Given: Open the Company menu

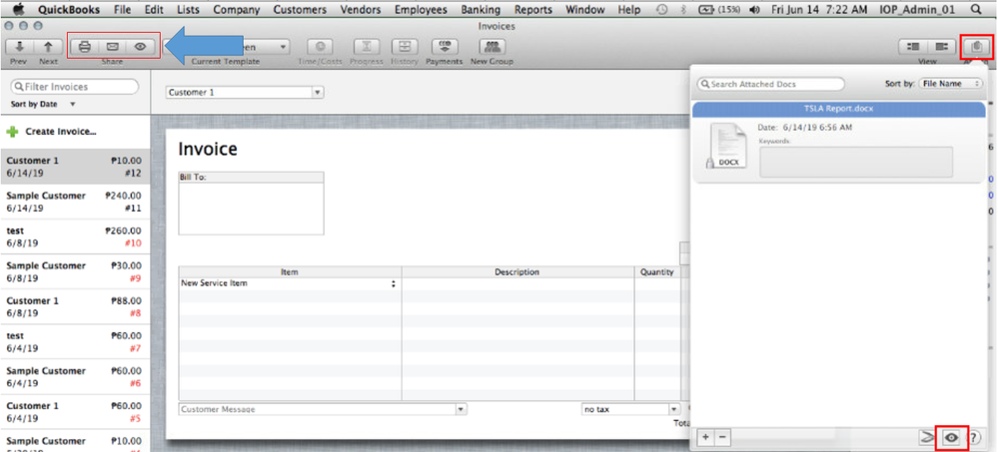Looking at the screenshot, I should click(236, 10).
